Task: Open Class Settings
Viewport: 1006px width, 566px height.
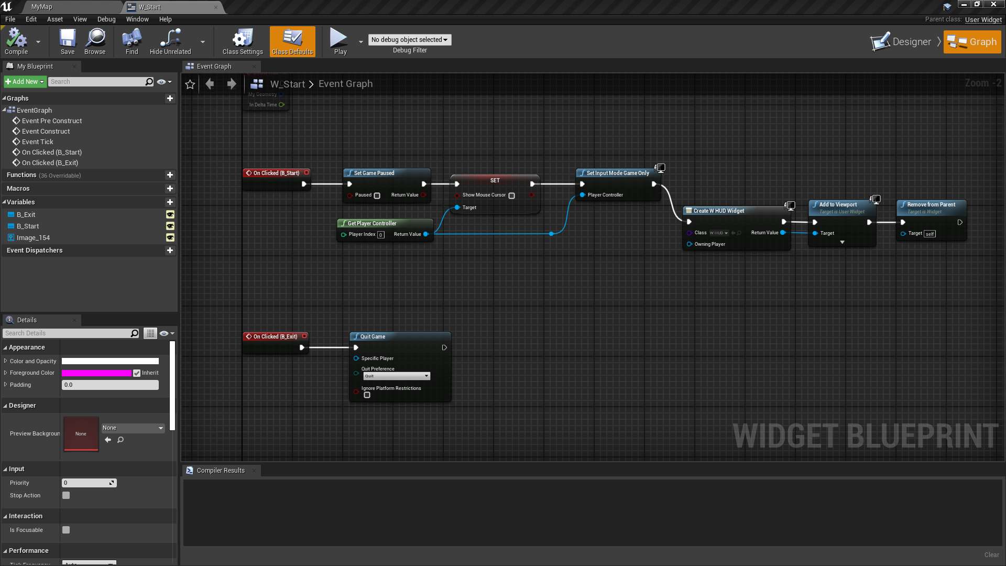Action: coord(242,42)
